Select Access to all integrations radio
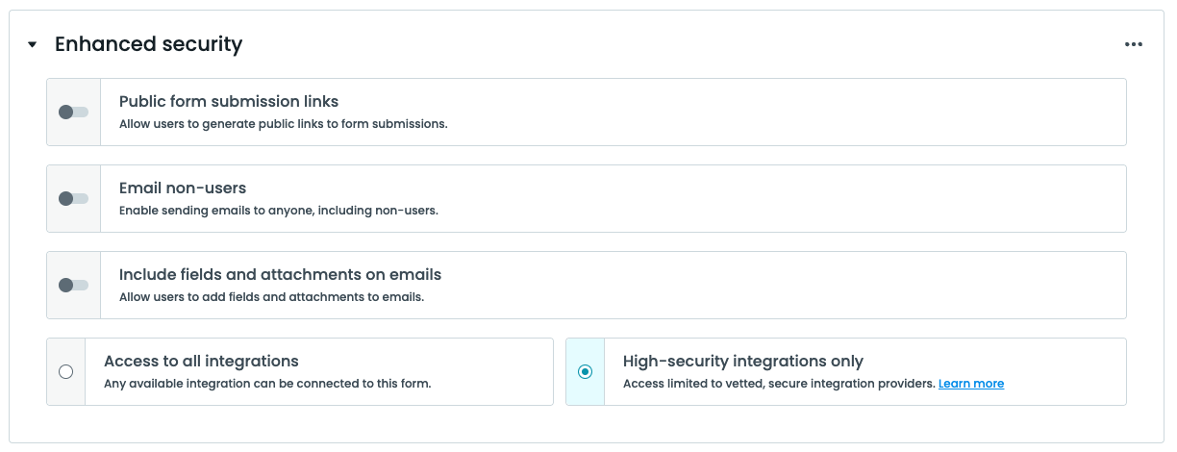This screenshot has height=452, width=1177. pos(65,372)
